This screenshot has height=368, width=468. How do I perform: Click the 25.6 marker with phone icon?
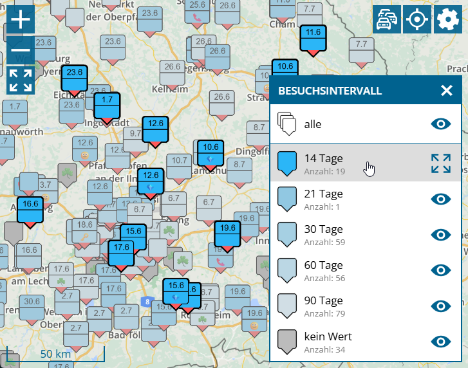point(197,14)
